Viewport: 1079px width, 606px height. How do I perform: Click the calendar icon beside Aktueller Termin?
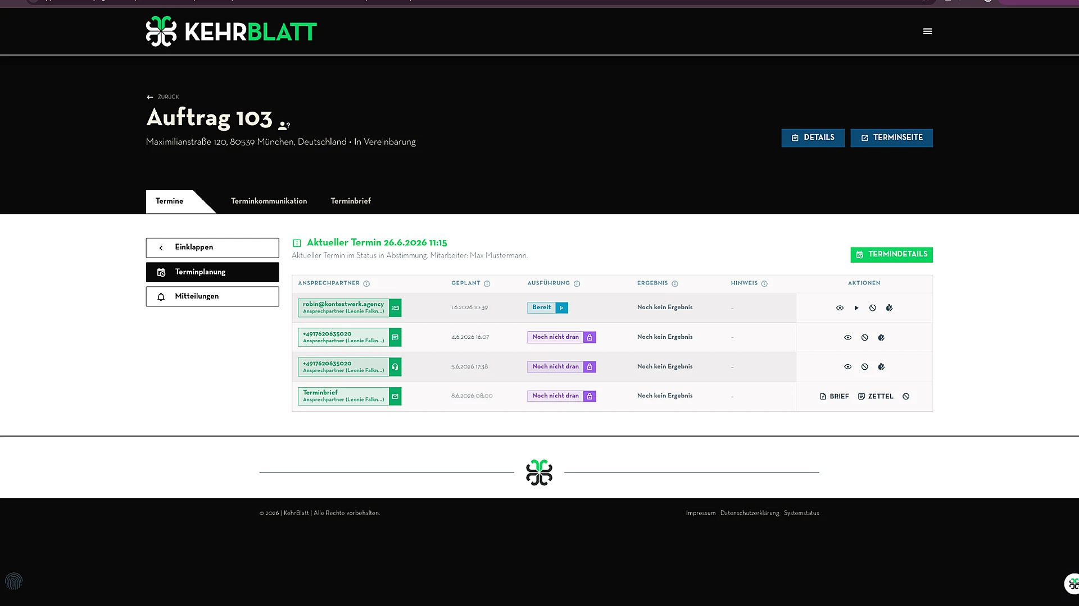click(x=297, y=243)
